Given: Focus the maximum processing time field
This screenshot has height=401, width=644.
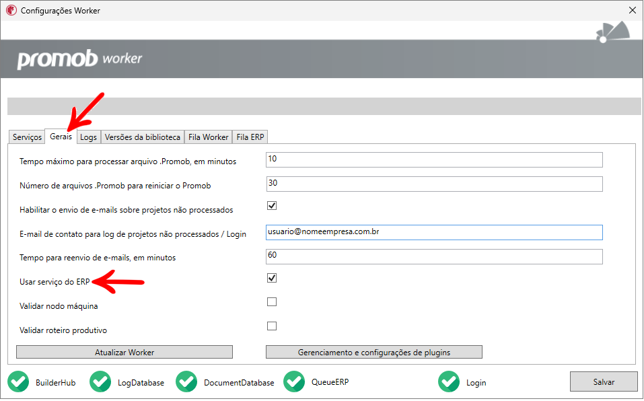Looking at the screenshot, I should [x=434, y=159].
